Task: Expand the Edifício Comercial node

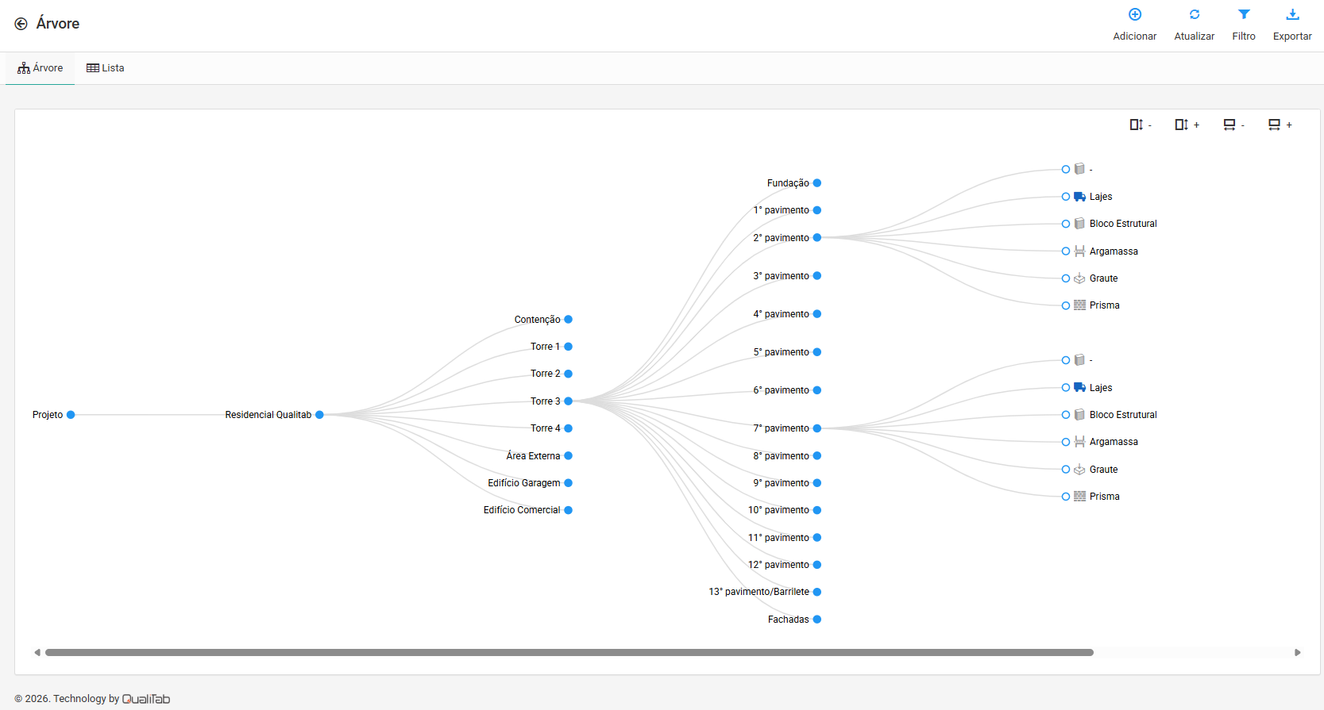Action: (x=569, y=510)
